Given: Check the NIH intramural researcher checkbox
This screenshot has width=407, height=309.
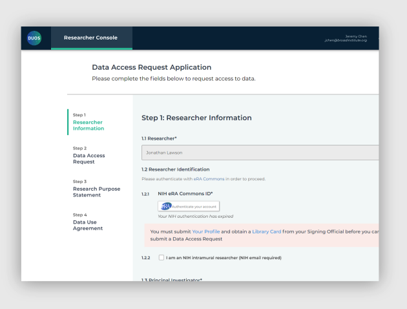Looking at the screenshot, I should point(162,258).
